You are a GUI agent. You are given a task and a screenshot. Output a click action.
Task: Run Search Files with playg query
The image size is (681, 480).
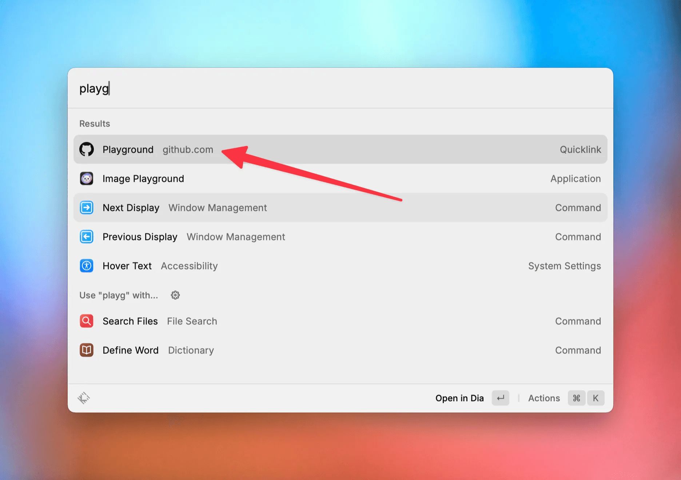tap(340, 321)
